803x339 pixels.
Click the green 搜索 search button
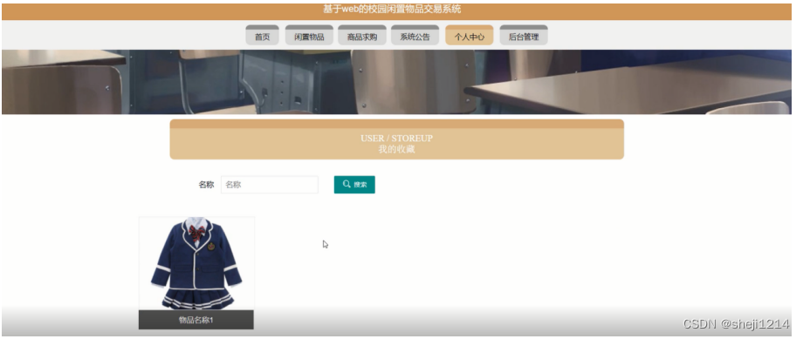click(x=354, y=185)
